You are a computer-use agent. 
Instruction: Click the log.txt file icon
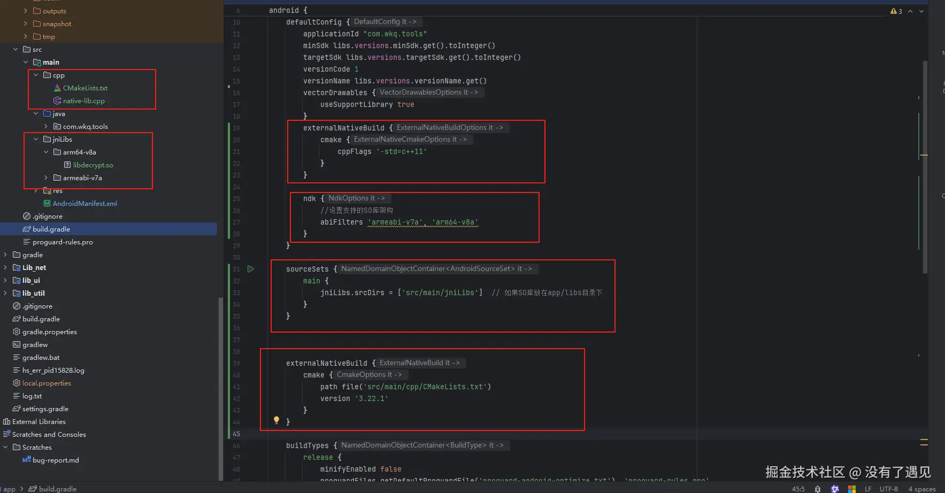tap(17, 396)
